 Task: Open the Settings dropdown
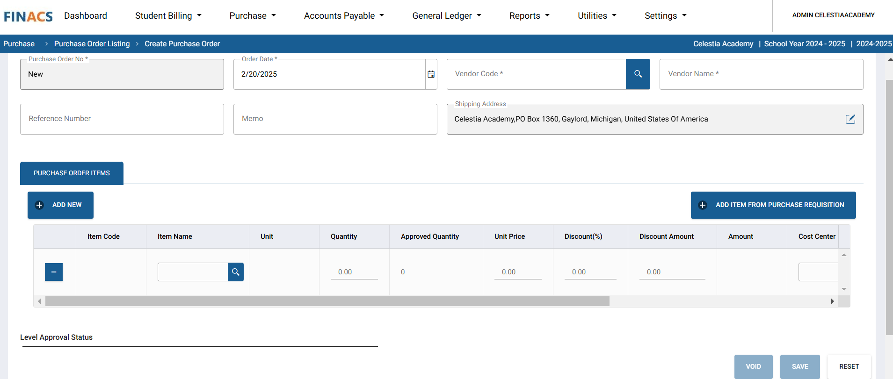click(x=666, y=16)
